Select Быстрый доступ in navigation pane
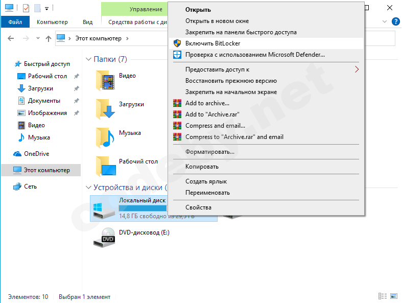402x303 pixels. coord(42,64)
